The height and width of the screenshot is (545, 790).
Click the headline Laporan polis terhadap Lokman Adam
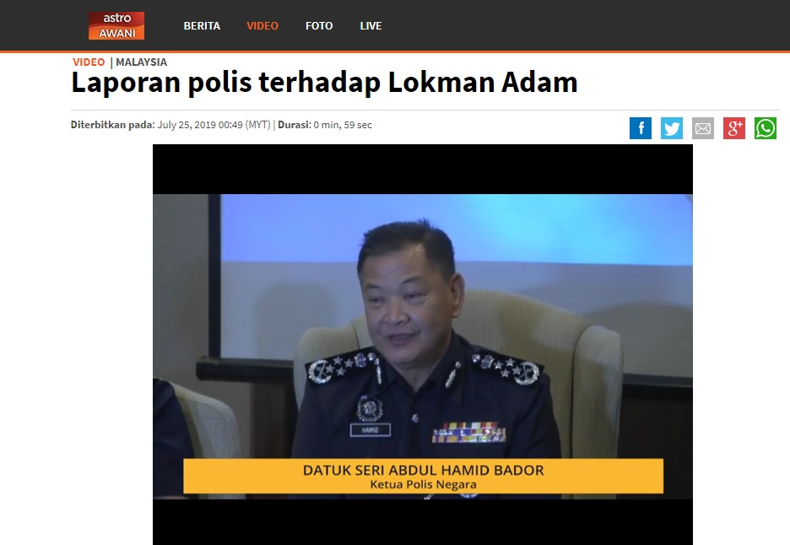[x=324, y=82]
